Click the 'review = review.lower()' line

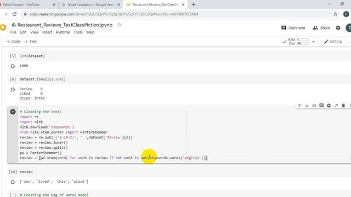point(44,142)
